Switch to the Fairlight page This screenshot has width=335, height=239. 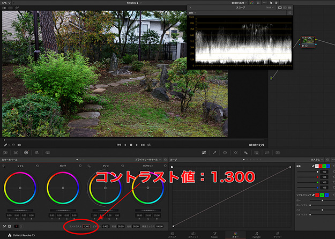(256, 234)
